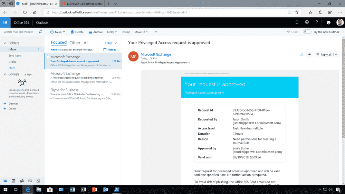This screenshot has width=345, height=194.
Task: Add page to favorites star
Action: pos(297,12)
